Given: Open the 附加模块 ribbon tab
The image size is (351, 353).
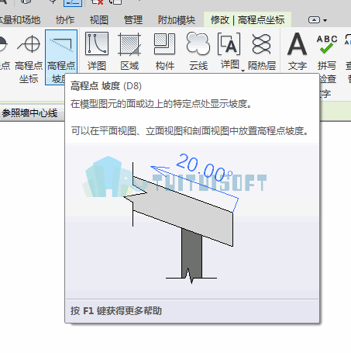Looking at the screenshot, I should (x=177, y=20).
